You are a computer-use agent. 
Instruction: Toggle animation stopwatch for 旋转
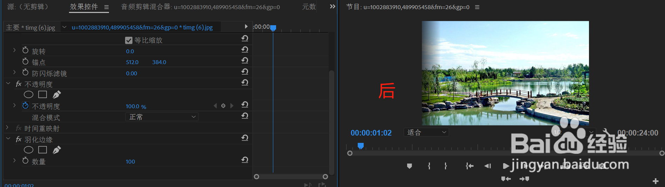click(x=25, y=50)
